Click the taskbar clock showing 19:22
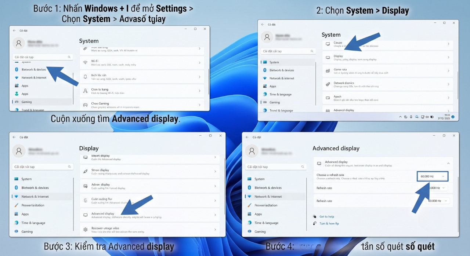470x256 pixels. [443, 117]
